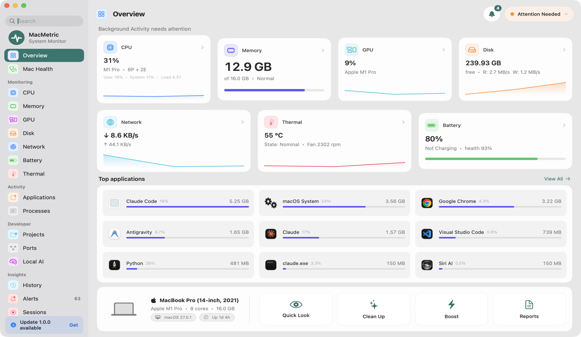Click the Battery level progress bar
581x337 pixels.
[x=495, y=159]
